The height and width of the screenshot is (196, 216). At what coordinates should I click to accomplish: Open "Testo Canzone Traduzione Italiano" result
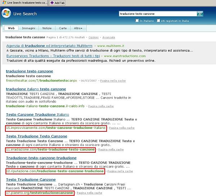point(37,115)
